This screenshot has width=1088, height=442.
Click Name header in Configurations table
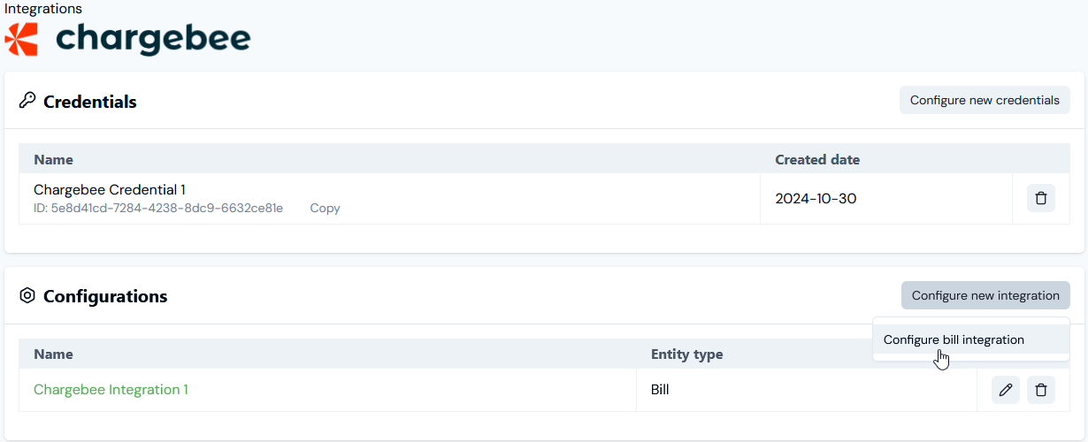(53, 354)
